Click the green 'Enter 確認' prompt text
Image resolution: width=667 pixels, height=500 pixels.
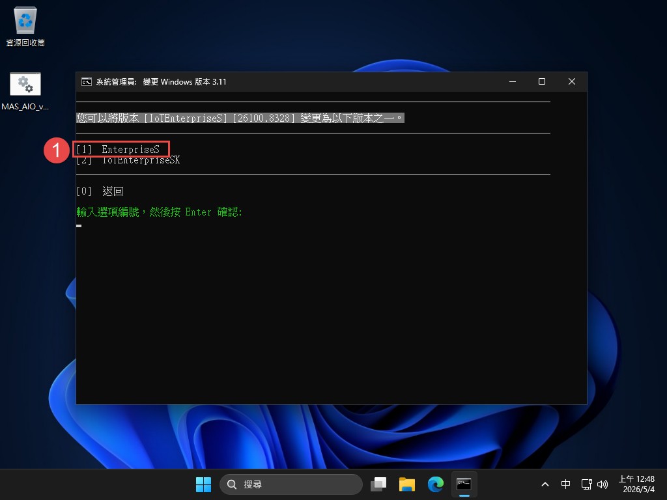point(159,212)
